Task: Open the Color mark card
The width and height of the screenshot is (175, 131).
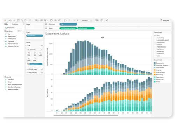Action: (29, 54)
